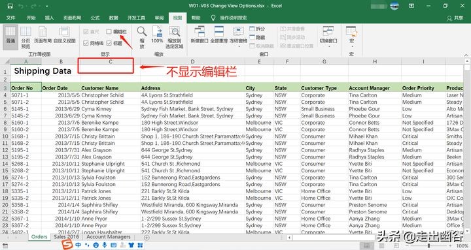Switch to 分页预览 page break preview
471x250 pixels.
[26, 37]
